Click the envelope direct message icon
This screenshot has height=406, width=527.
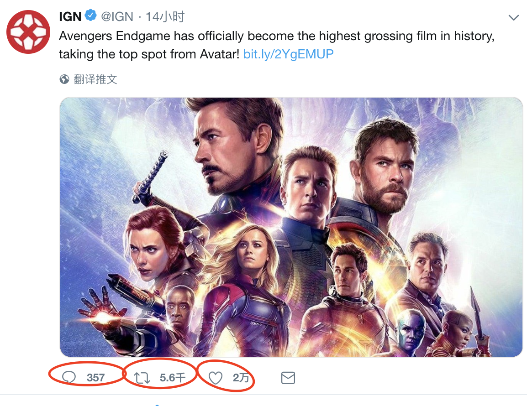tap(288, 378)
